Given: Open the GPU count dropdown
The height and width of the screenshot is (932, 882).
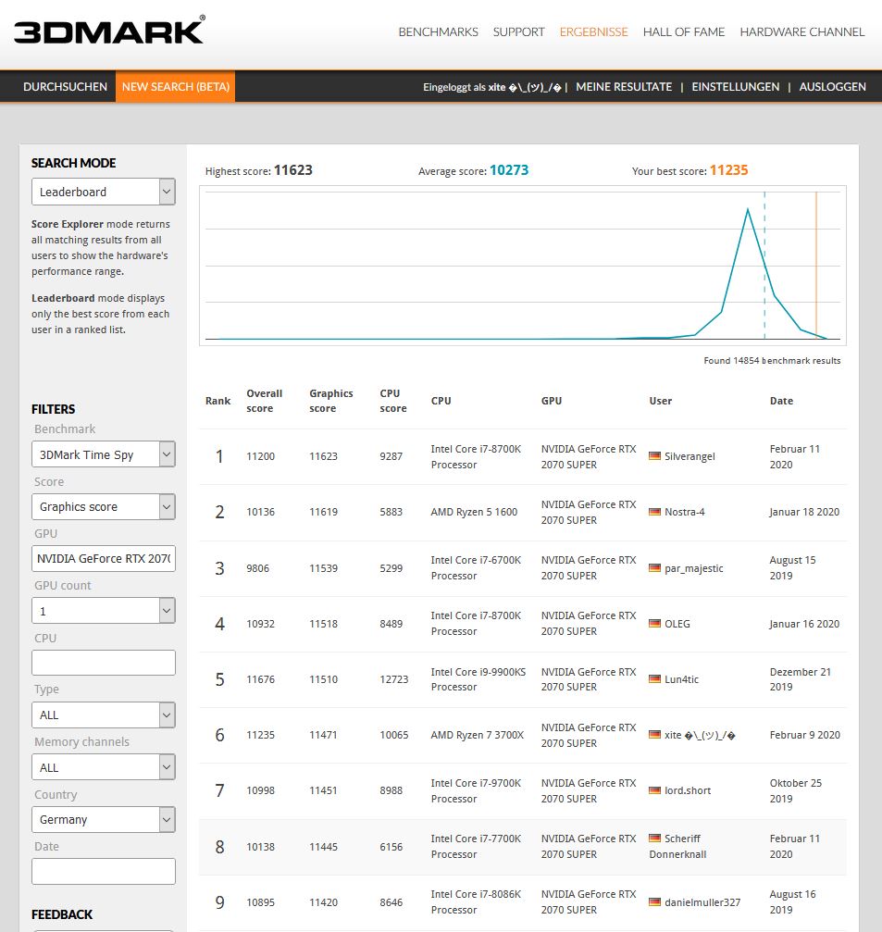Looking at the screenshot, I should 104,611.
